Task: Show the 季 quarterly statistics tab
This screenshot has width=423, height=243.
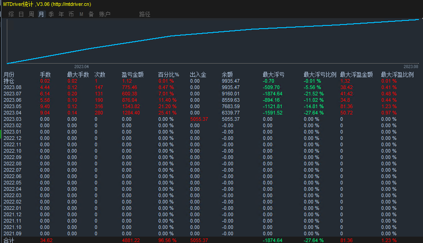Action: (51, 14)
